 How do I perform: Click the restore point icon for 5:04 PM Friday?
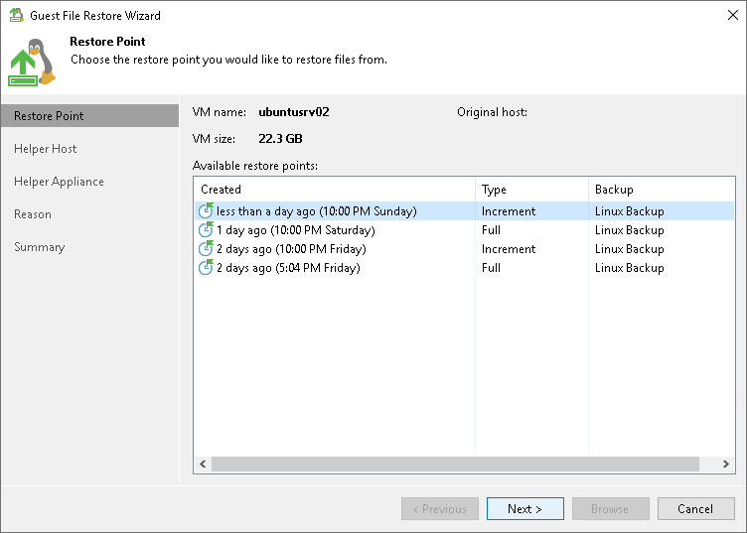point(206,267)
